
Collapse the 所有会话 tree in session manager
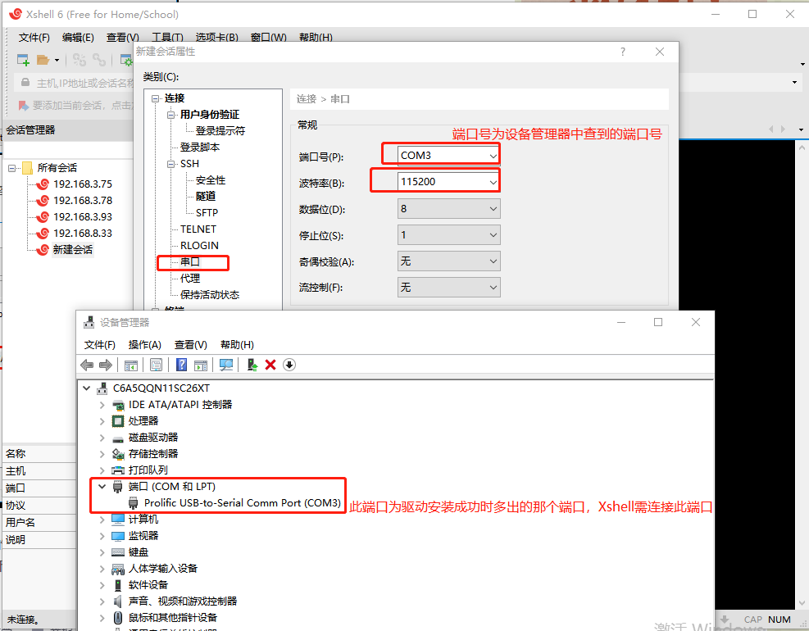tap(11, 168)
